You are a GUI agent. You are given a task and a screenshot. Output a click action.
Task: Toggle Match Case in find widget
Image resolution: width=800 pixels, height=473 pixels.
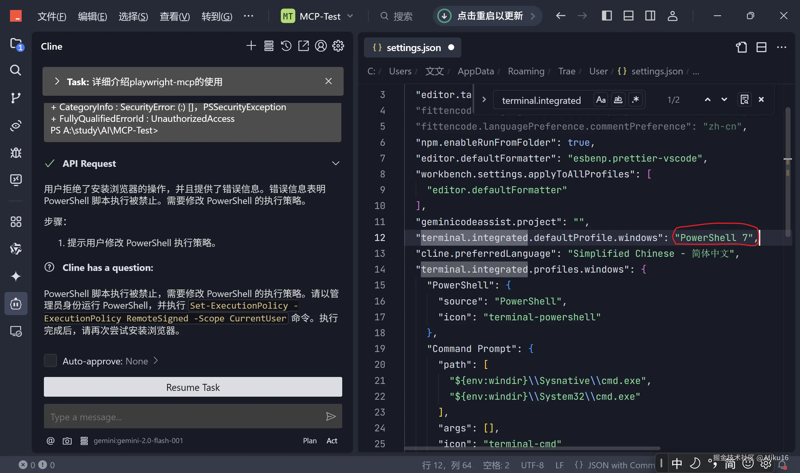tap(601, 100)
